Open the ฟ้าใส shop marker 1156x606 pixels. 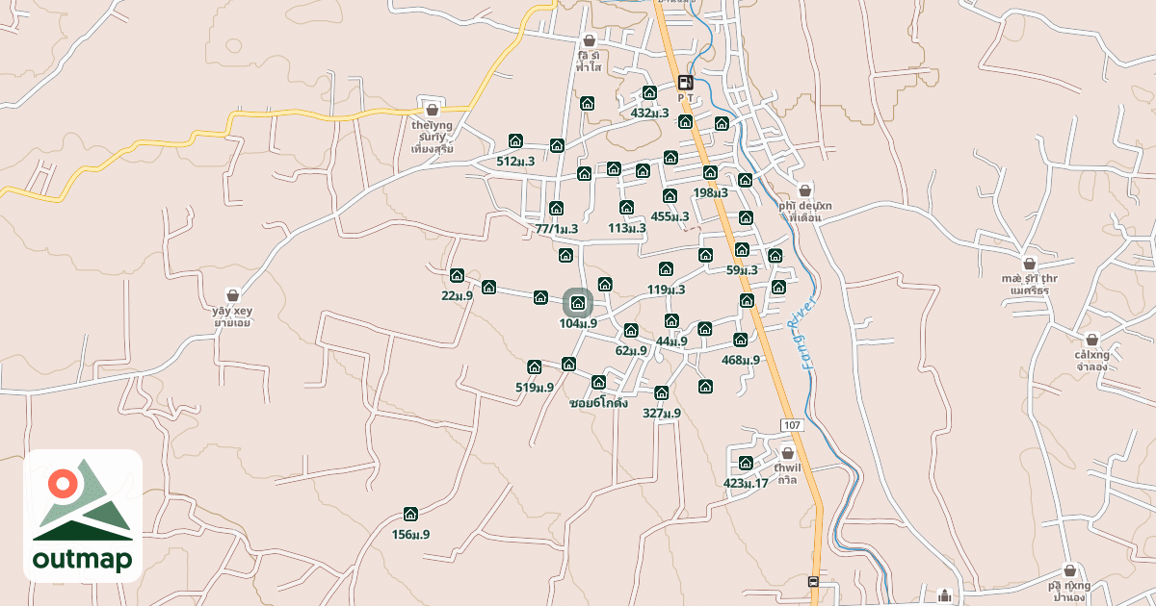(x=589, y=40)
